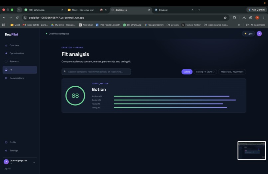Open the New chat bookmark
The image size is (268, 174).
[86, 25]
